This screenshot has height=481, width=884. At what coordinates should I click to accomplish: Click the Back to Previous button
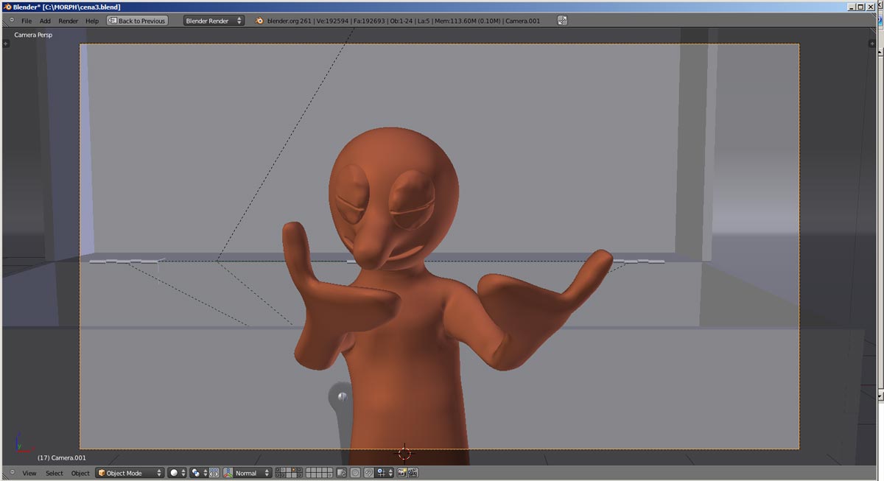click(137, 20)
